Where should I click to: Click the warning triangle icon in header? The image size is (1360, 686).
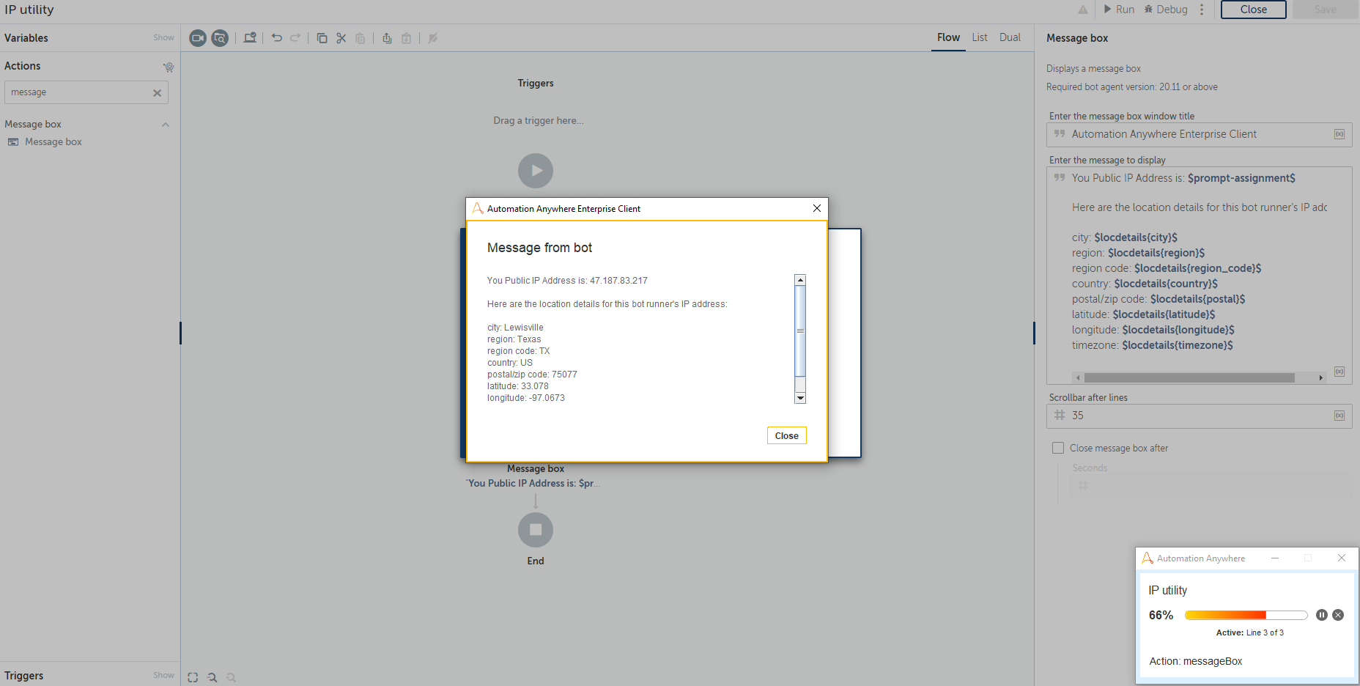1083,10
